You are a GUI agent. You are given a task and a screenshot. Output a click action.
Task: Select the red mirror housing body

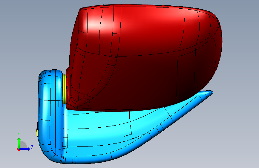(144, 58)
